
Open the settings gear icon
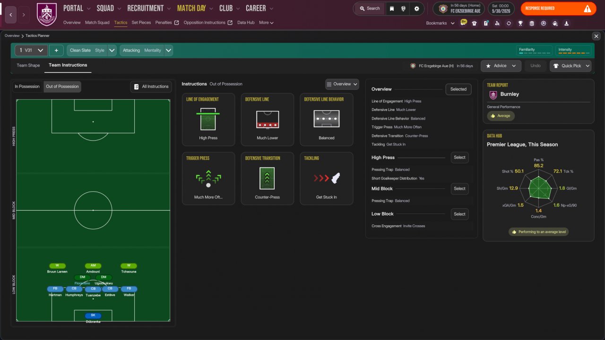click(x=416, y=8)
